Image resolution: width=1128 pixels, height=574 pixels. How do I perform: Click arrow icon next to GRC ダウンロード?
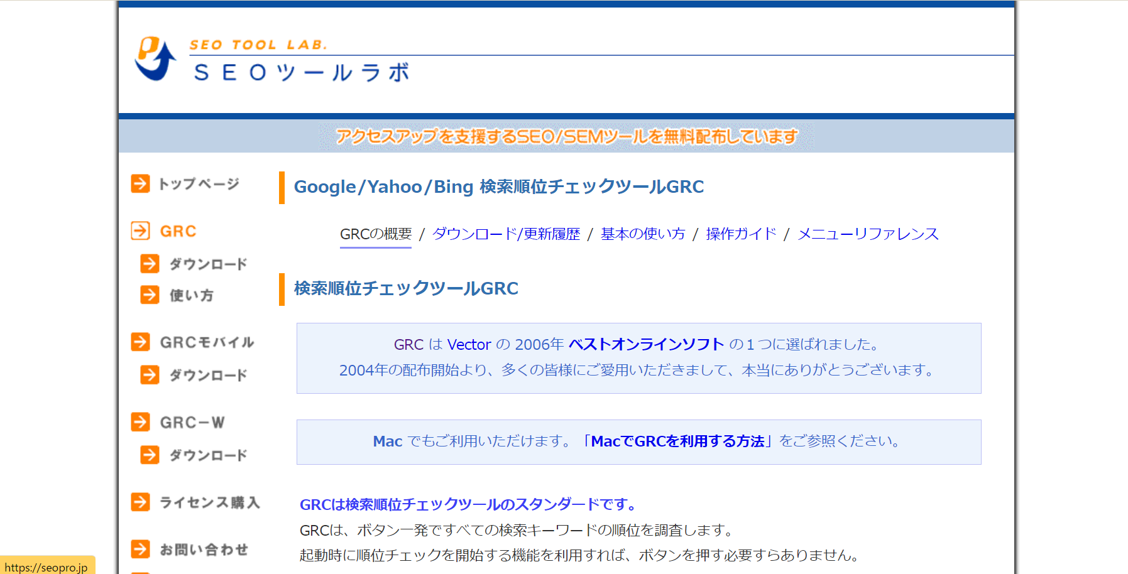[150, 264]
